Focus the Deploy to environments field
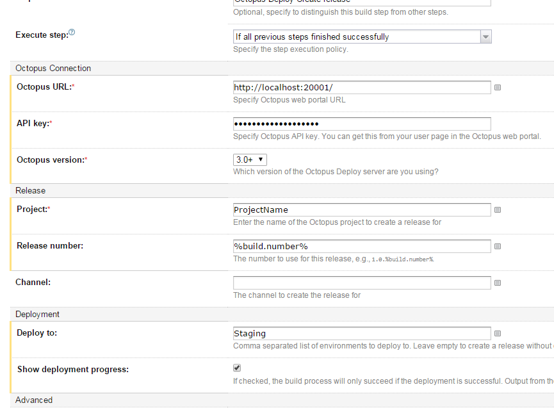The width and height of the screenshot is (554, 410). (362, 333)
